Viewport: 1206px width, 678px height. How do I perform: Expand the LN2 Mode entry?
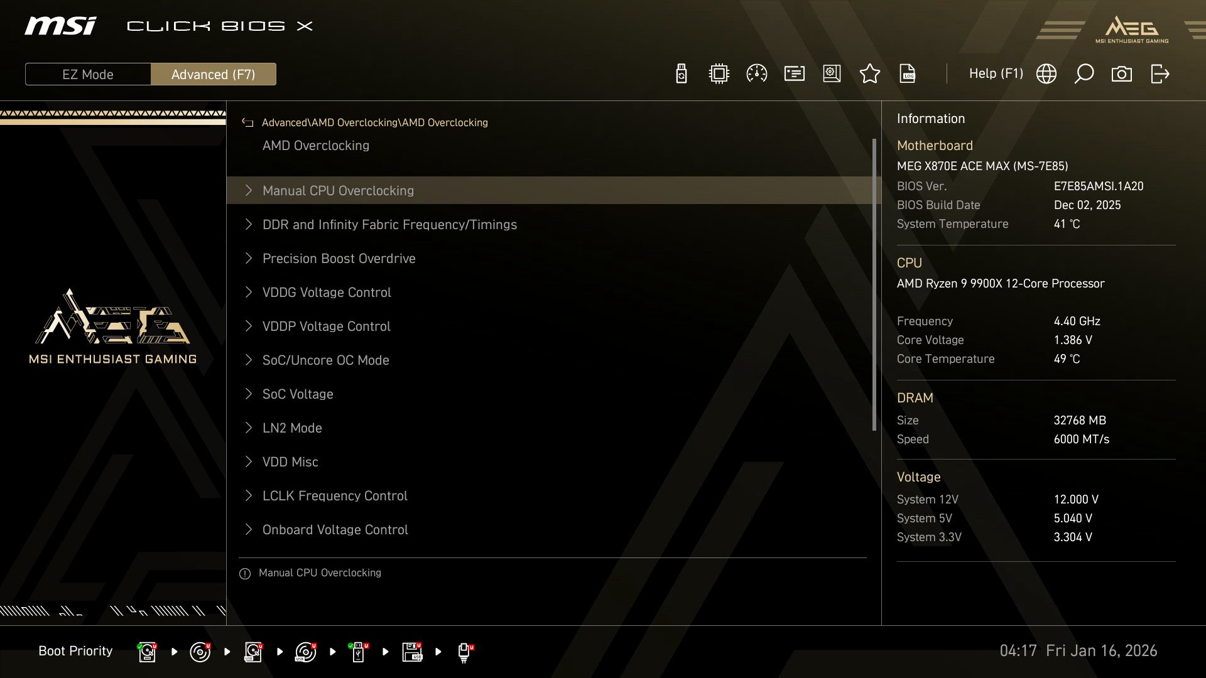292,428
